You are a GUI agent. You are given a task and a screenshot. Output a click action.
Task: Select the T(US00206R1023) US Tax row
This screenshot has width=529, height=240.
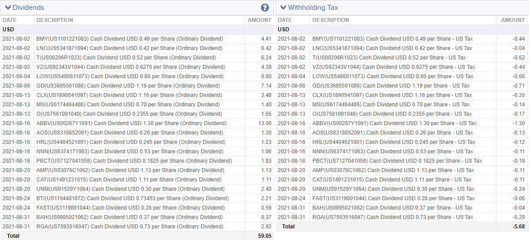402,58
